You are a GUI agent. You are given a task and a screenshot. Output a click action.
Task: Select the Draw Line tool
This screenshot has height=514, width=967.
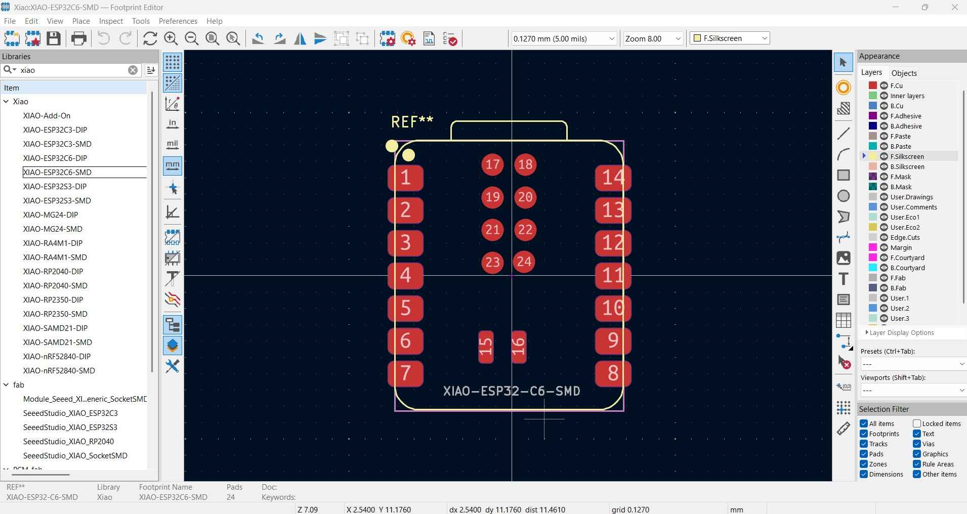[843, 134]
